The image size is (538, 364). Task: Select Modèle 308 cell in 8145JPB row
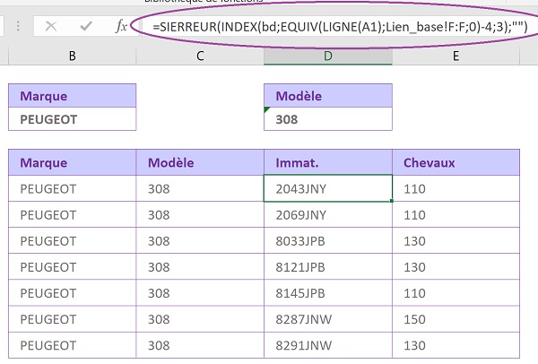[x=200, y=292]
